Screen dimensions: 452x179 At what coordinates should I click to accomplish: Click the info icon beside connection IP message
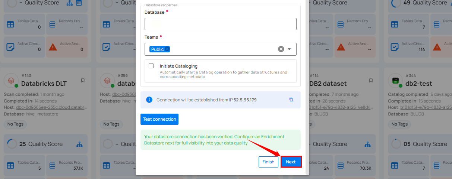point(149,100)
